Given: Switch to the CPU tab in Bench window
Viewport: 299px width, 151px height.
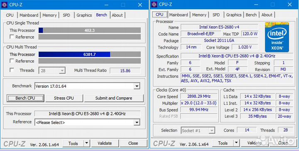Looking at the screenshot, I should click(10, 15).
